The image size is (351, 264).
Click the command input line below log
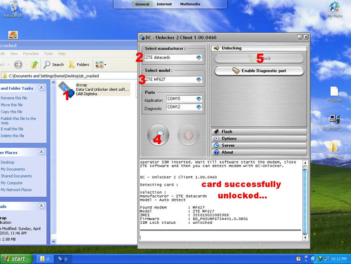pyautogui.click(x=220, y=237)
